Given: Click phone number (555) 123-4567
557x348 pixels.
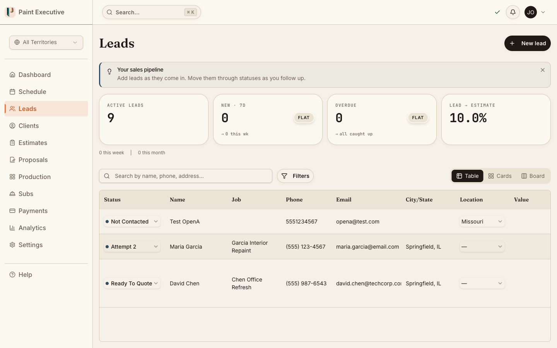Looking at the screenshot, I should [x=306, y=247].
